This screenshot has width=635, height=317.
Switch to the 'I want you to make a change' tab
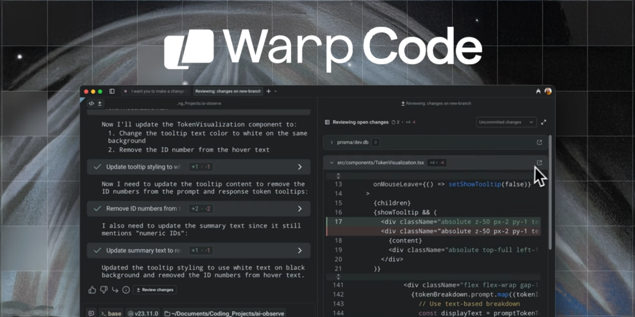[x=156, y=91]
